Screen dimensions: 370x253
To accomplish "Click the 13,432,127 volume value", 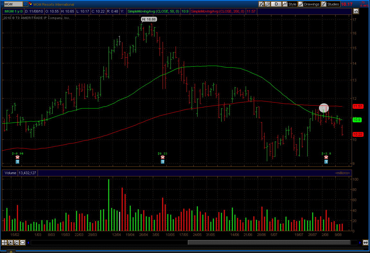I will 27,173.
